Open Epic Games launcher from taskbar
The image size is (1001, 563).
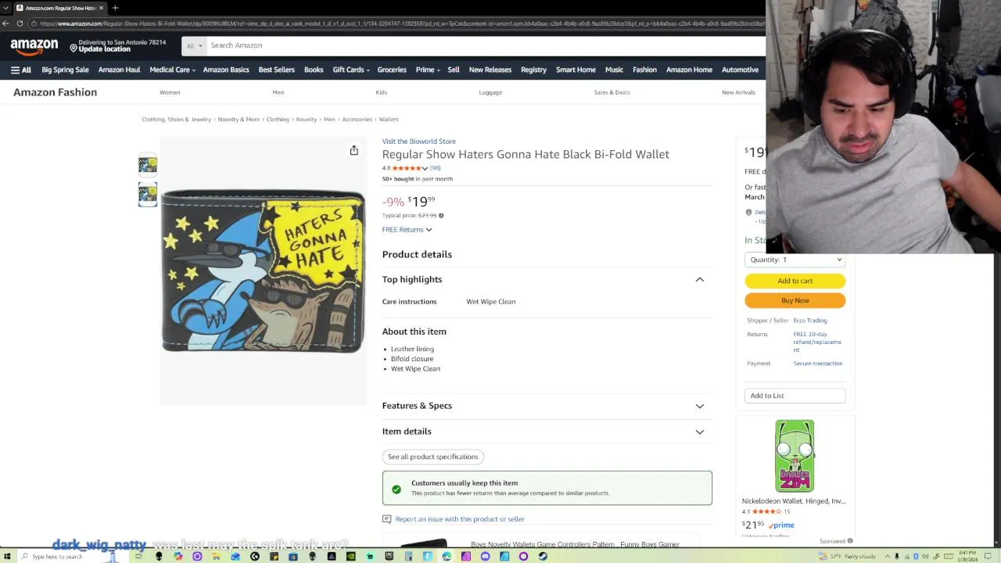click(389, 556)
